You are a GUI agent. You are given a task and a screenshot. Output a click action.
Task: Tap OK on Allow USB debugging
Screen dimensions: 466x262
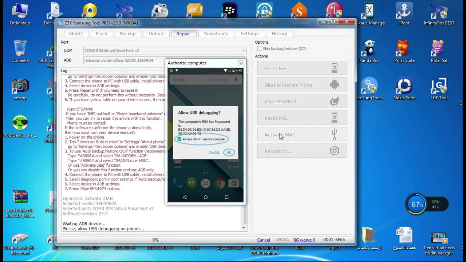point(229,152)
